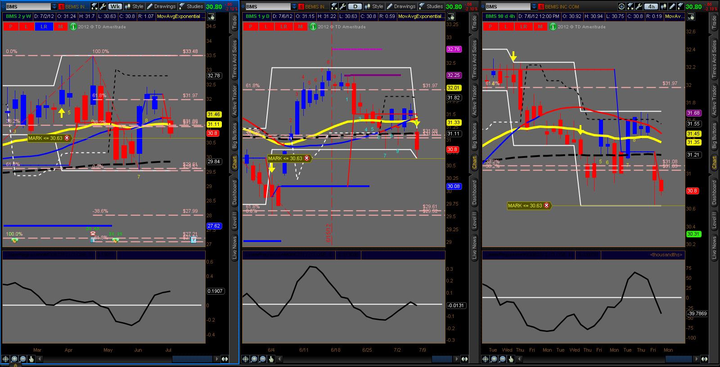720x367 pixels.
Task: Open chart settings wrench in weekly chart
Action: point(103,6)
